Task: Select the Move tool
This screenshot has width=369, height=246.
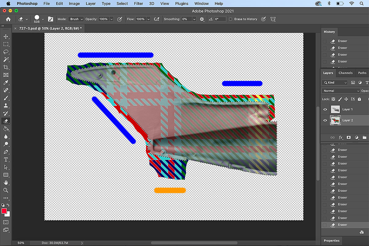Action: click(6, 37)
